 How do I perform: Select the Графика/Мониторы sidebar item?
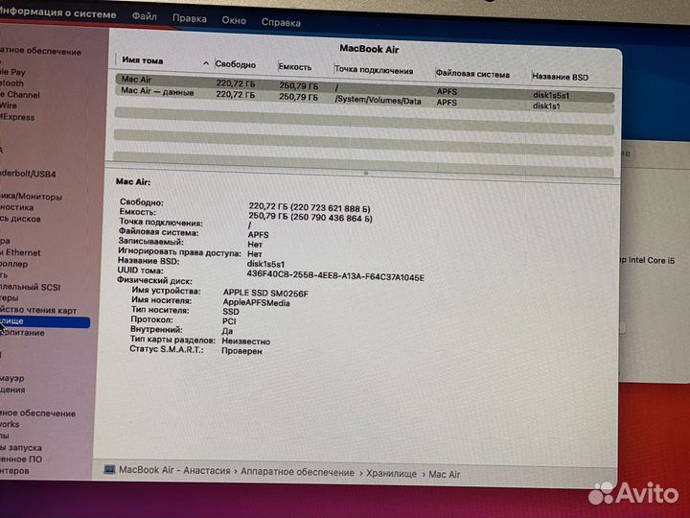[x=31, y=197]
